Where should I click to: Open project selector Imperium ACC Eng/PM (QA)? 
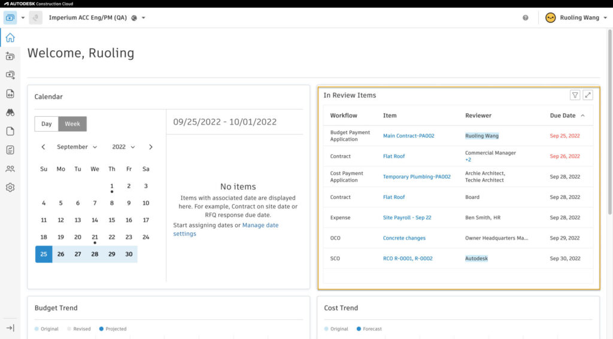pos(97,17)
